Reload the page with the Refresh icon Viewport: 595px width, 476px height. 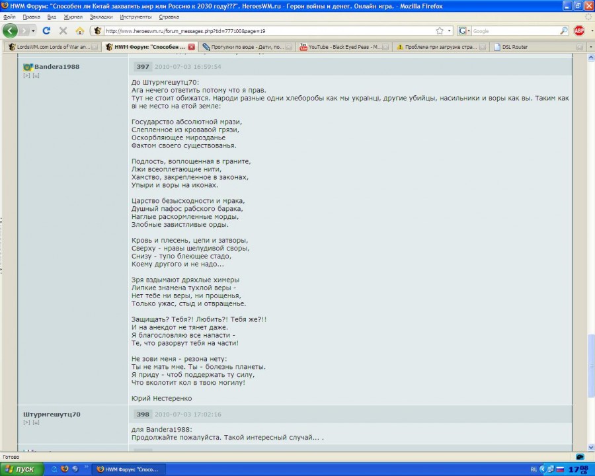[46, 31]
